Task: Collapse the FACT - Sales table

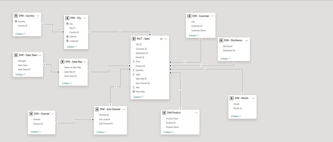Action: [138, 97]
